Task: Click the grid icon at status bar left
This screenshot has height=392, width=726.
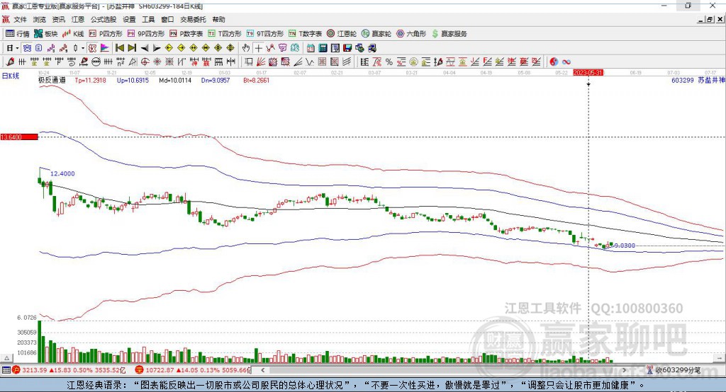Action: [x=6, y=370]
